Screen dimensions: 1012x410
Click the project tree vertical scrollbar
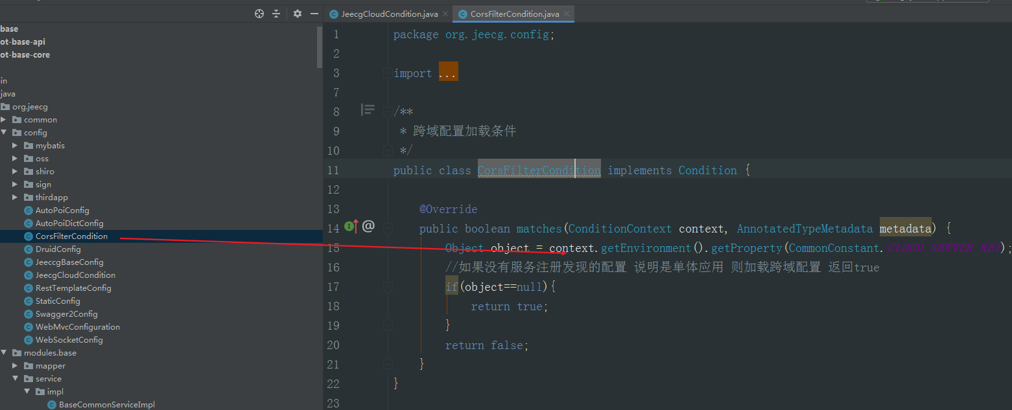coord(319,47)
